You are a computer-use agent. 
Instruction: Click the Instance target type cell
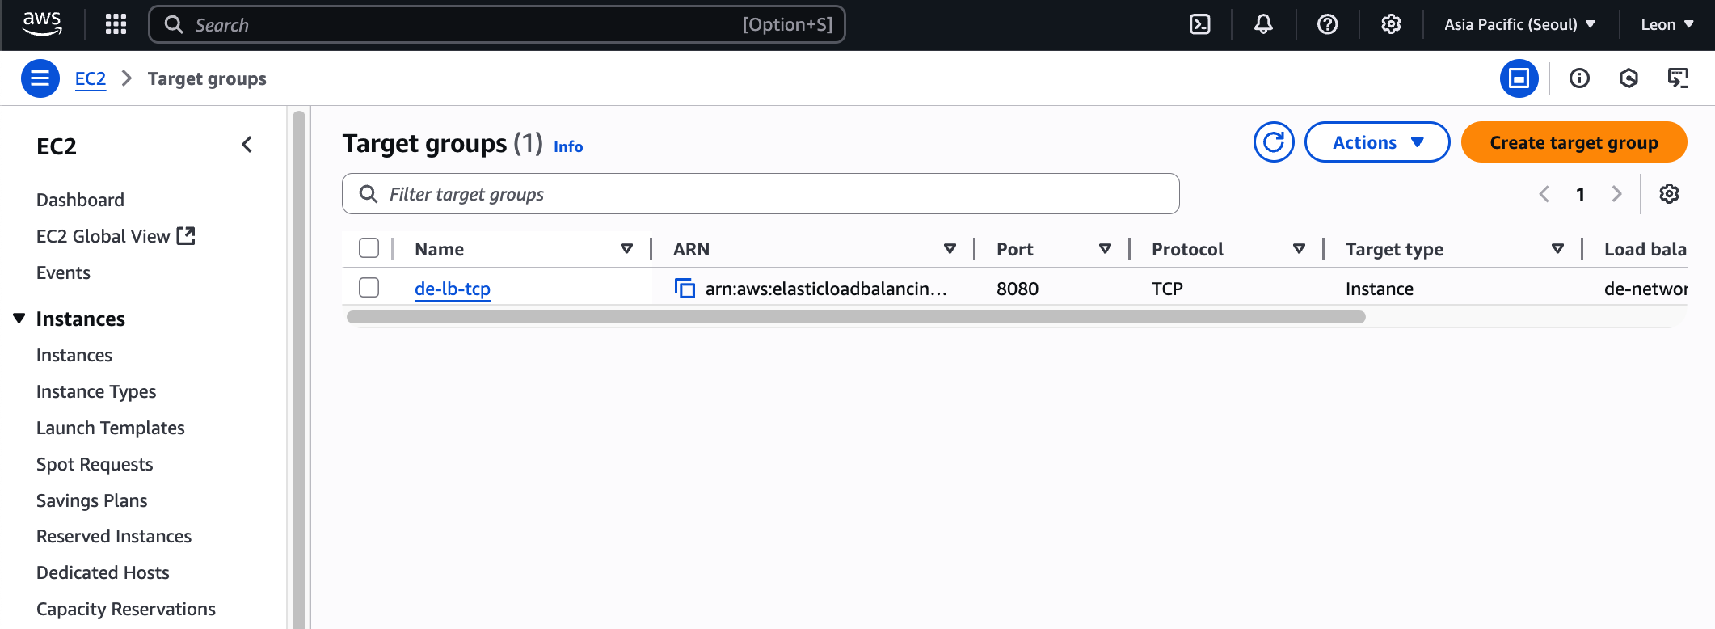click(x=1380, y=289)
